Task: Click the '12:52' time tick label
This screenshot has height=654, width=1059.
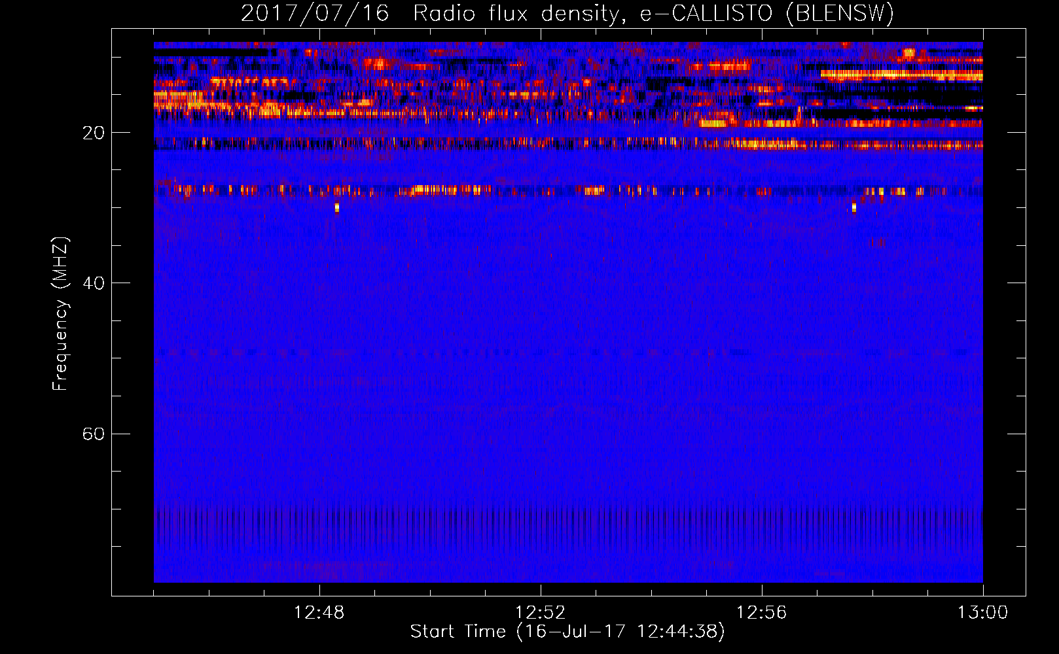Action: tap(541, 613)
